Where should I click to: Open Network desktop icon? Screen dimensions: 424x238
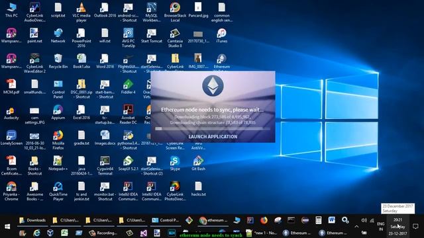[58, 36]
